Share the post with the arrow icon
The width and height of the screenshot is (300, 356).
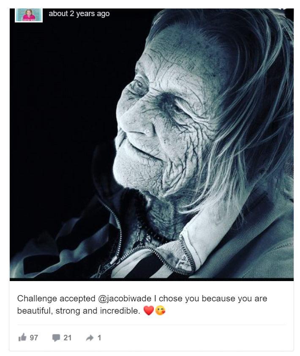point(90,338)
